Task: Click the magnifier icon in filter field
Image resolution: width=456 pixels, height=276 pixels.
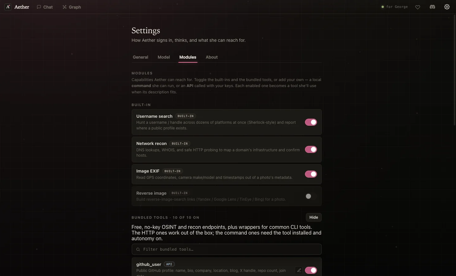Action: pyautogui.click(x=138, y=249)
